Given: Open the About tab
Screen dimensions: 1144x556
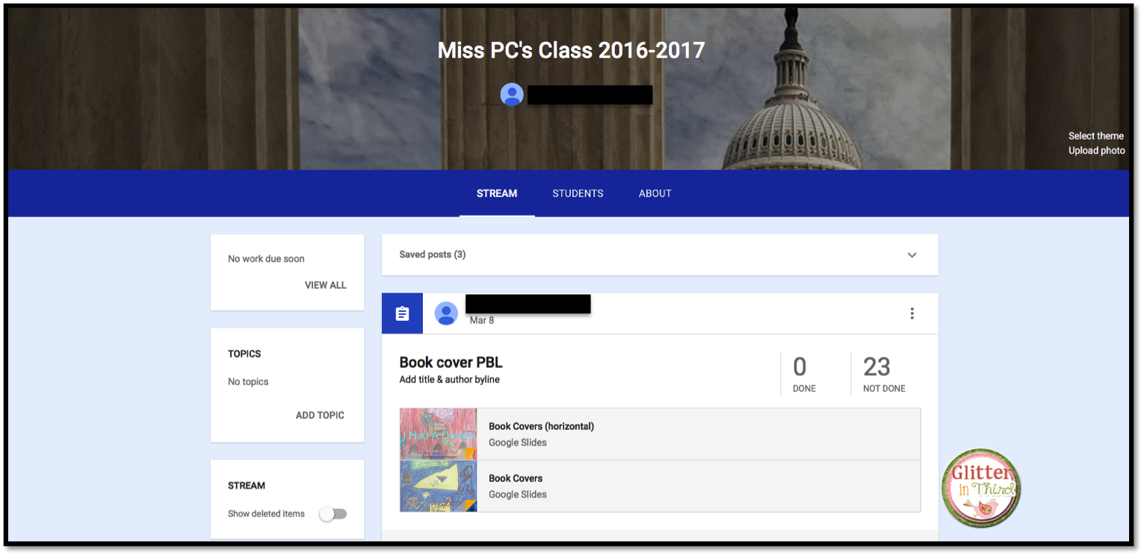Looking at the screenshot, I should pyautogui.click(x=655, y=193).
